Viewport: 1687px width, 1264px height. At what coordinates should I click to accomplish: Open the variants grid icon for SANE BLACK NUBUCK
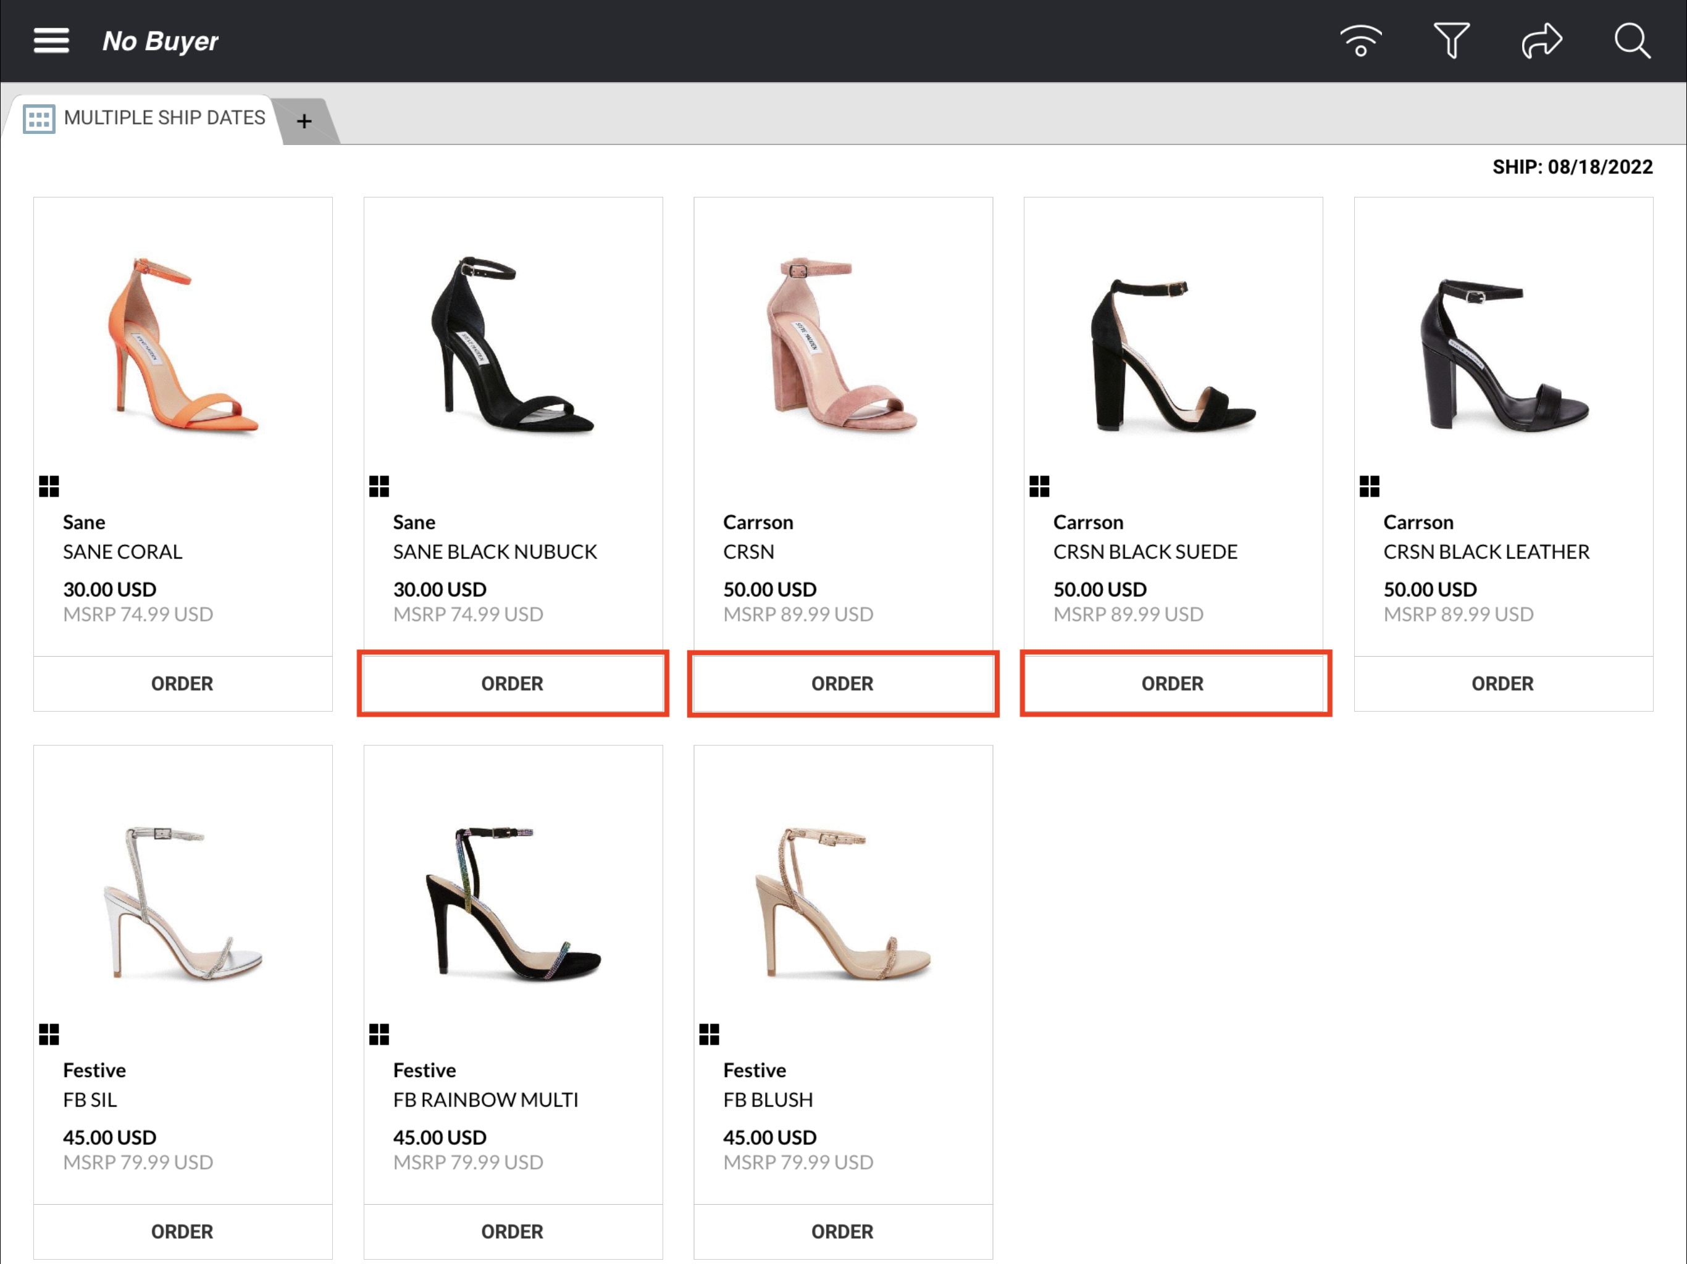pos(379,486)
